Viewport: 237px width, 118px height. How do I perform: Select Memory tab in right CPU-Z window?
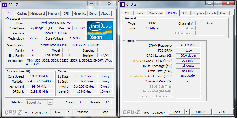pyautogui.click(x=172, y=13)
